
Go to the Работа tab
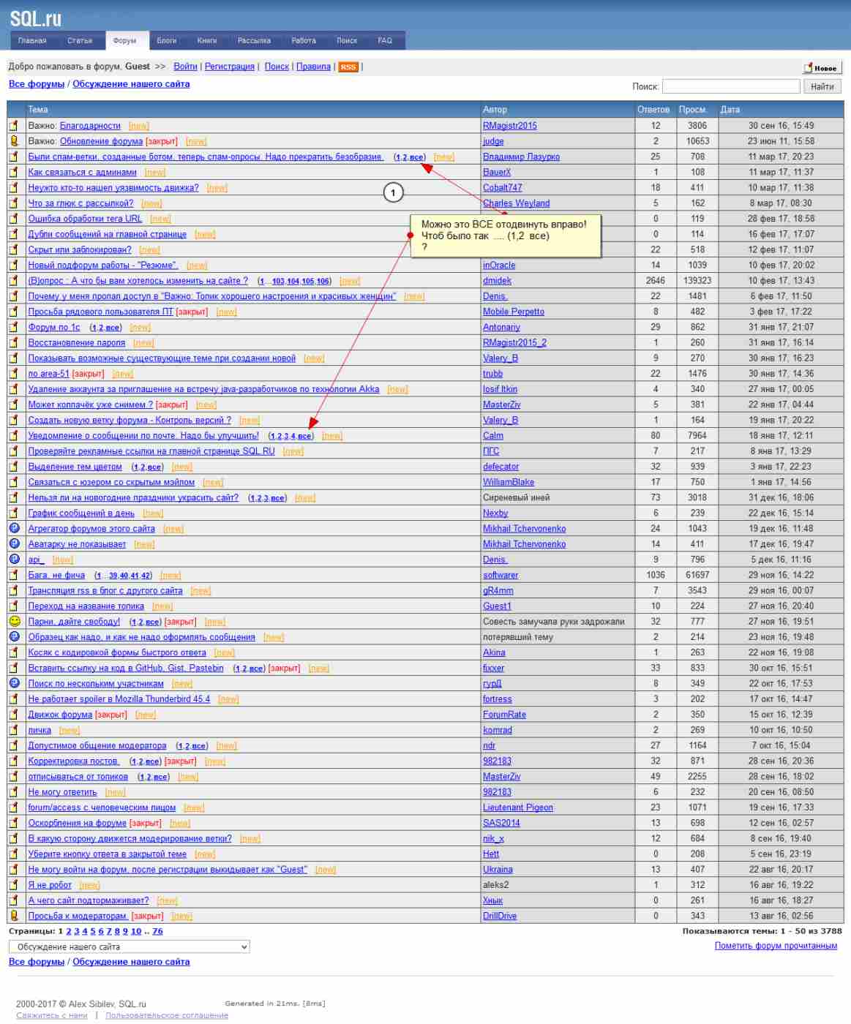[x=304, y=41]
